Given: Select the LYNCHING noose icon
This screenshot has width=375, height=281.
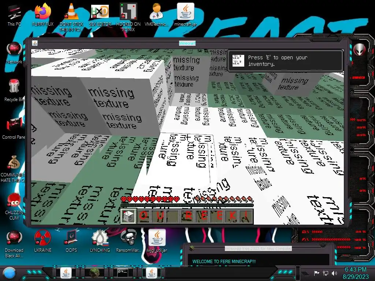Looking at the screenshot, I should [x=100, y=241].
